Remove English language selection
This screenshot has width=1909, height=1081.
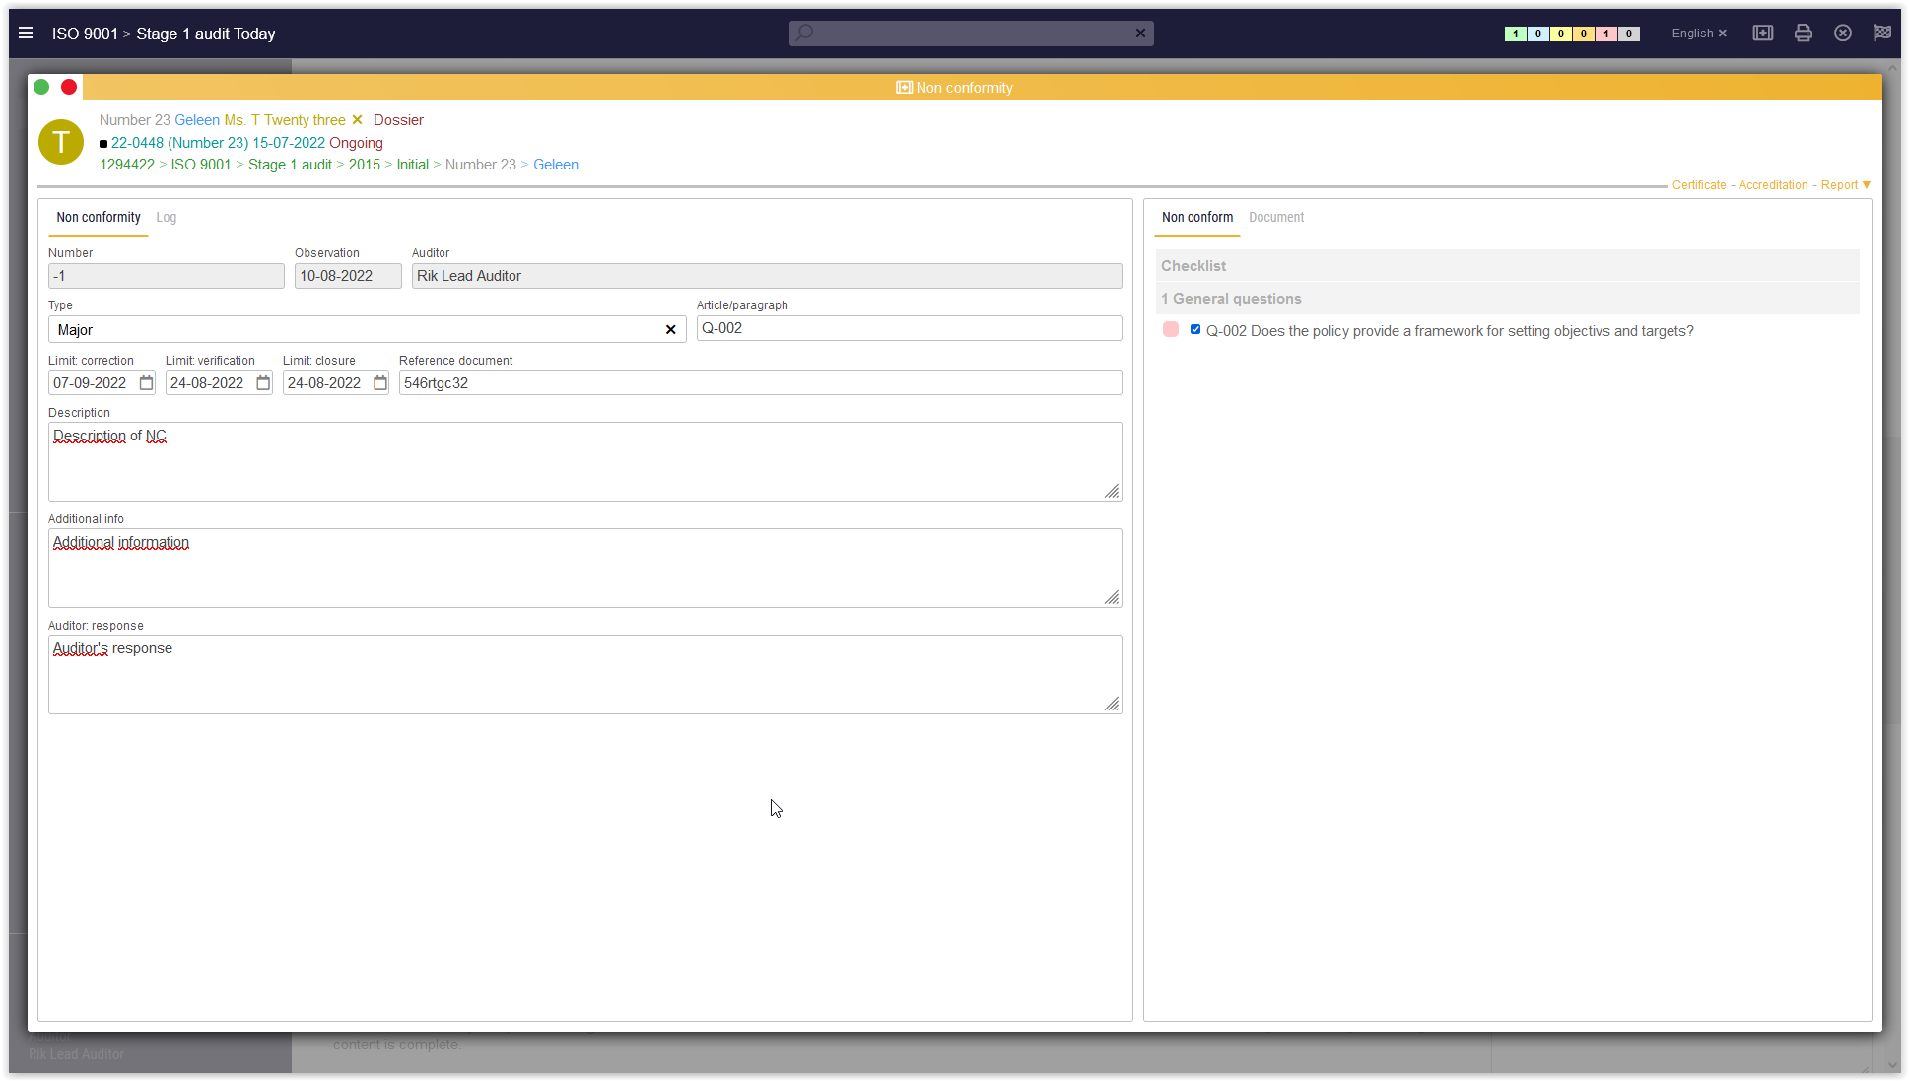pyautogui.click(x=1723, y=34)
